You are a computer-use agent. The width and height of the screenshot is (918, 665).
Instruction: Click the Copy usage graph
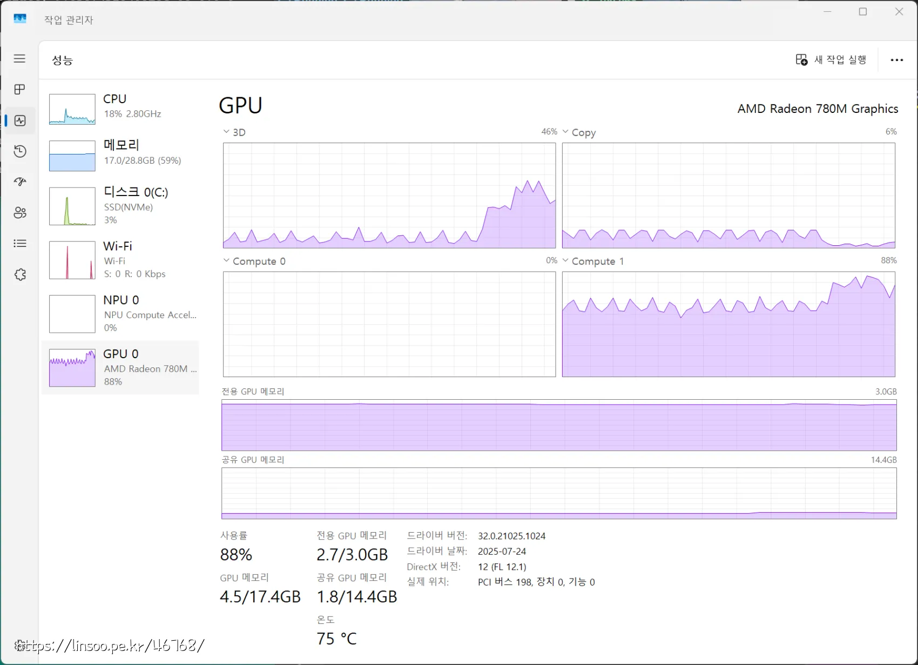728,196
